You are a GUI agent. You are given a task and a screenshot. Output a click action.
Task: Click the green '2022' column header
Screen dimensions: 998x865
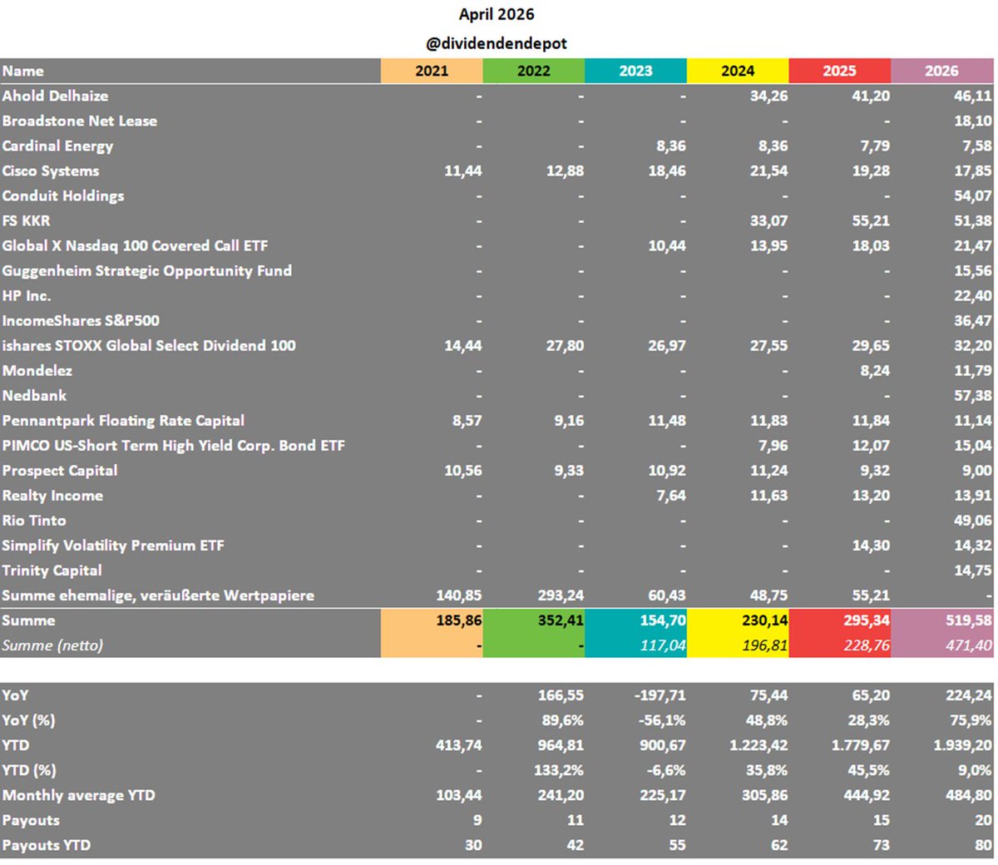coord(534,71)
